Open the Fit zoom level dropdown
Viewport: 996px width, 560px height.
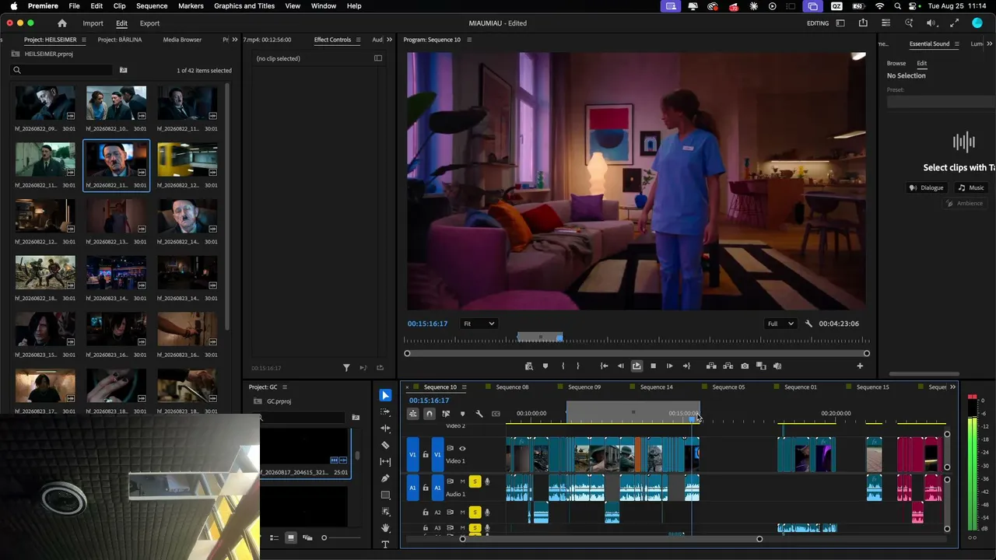479,324
